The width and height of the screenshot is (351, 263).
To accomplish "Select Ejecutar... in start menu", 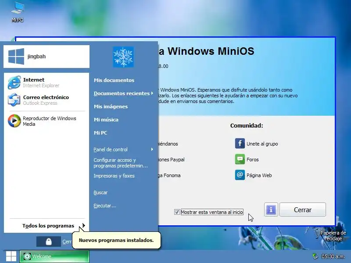I will pyautogui.click(x=105, y=206).
